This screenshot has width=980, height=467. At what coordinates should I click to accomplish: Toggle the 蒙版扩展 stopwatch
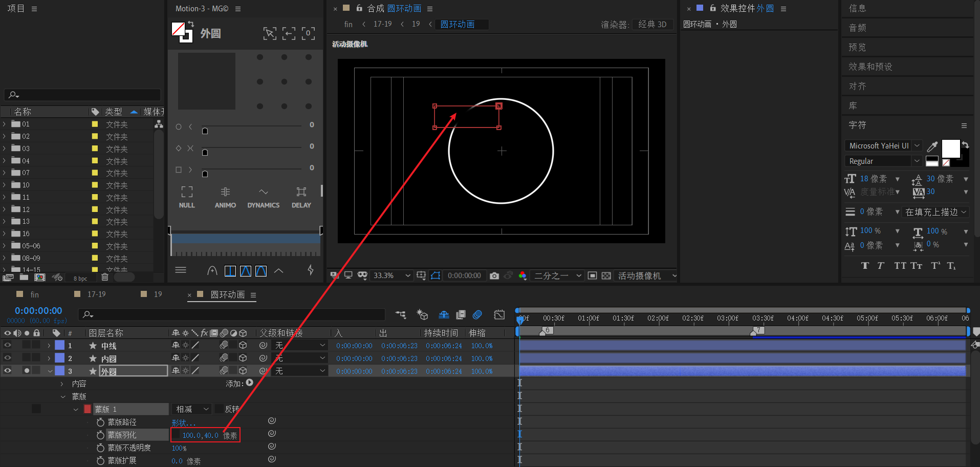click(x=100, y=460)
